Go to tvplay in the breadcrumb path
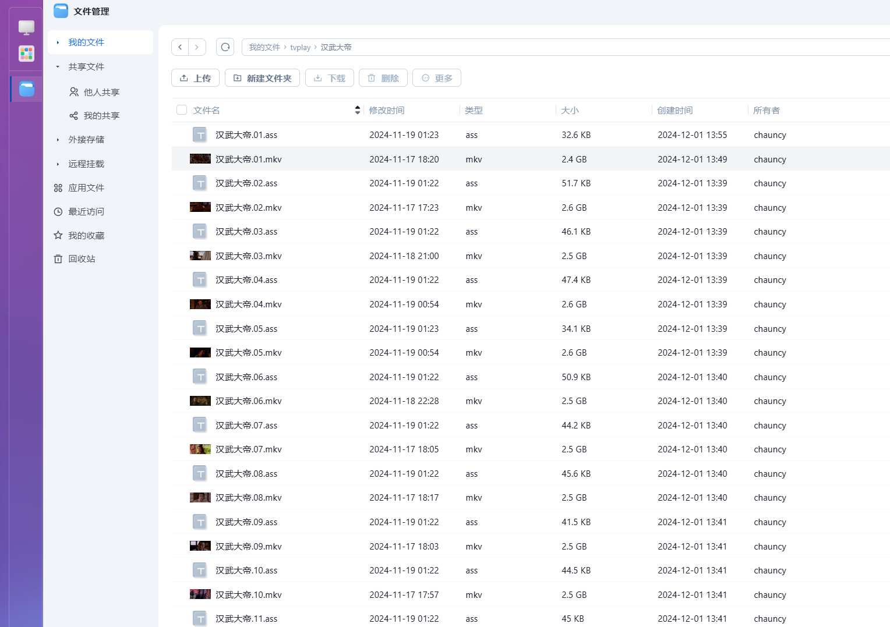This screenshot has width=890, height=627. [x=301, y=47]
